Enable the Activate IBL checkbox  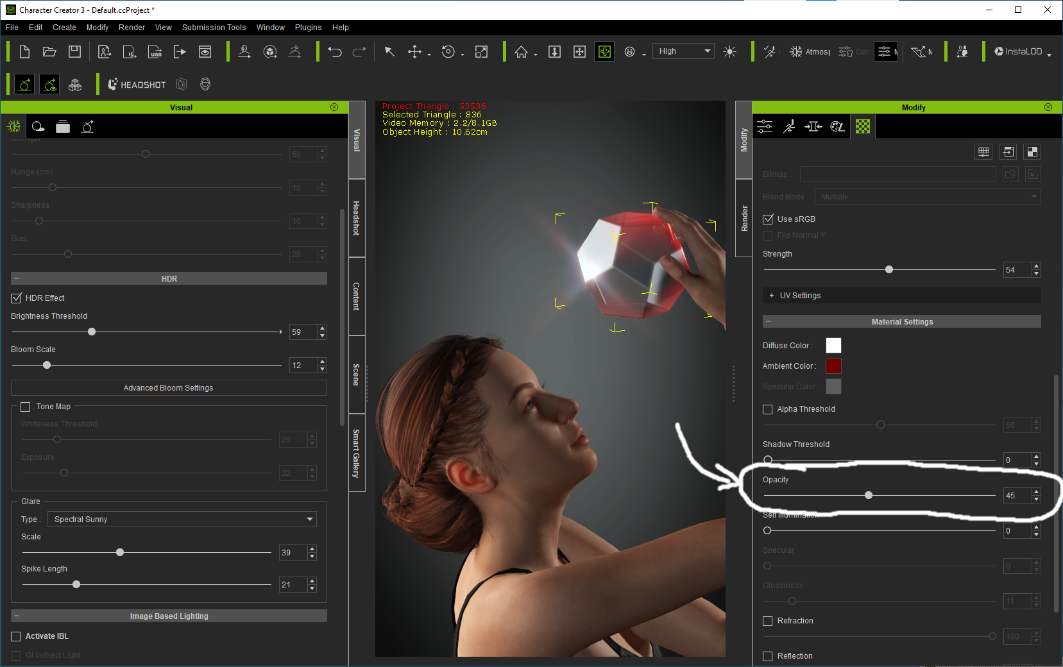coord(16,636)
